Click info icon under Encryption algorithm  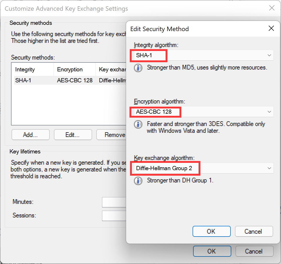(138, 124)
